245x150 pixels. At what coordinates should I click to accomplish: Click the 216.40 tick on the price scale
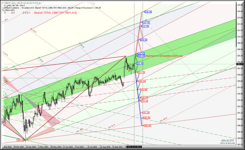240,11
